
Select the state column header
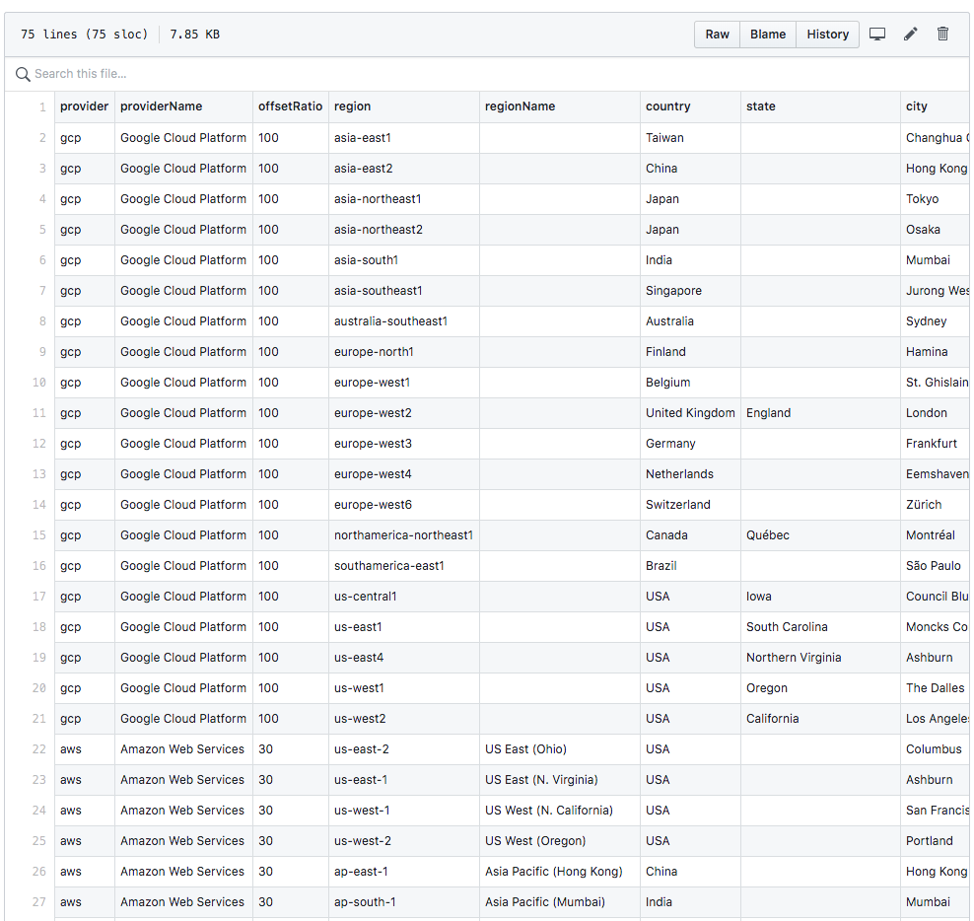[x=820, y=106]
